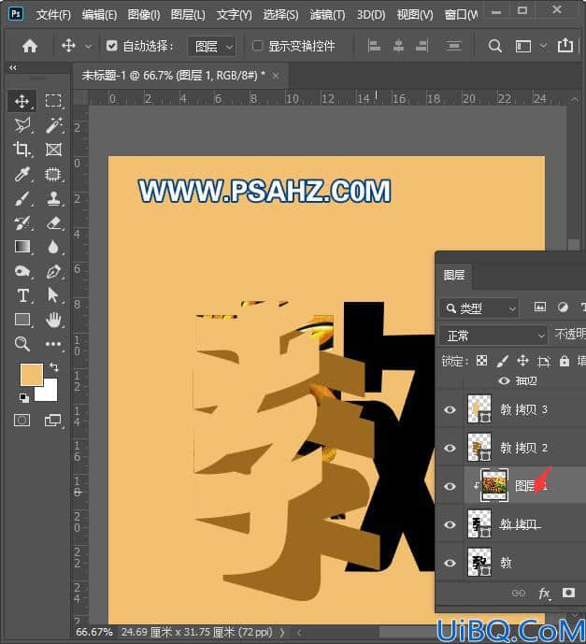Select the 图层 1 layer thumbnail
Image resolution: width=586 pixels, height=644 pixels.
(494, 485)
